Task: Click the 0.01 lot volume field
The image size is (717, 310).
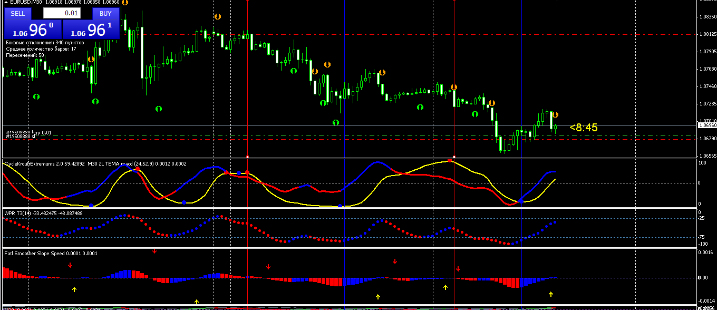Action: pyautogui.click(x=62, y=13)
